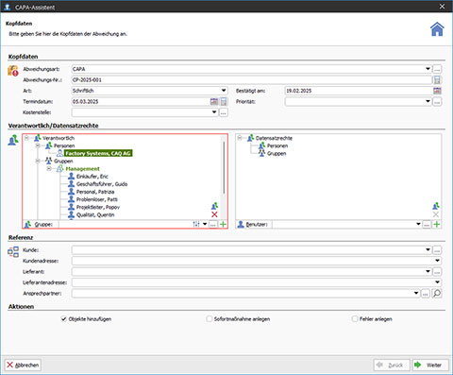Click the magnifier search icon for Ansprechpartner

(437, 294)
